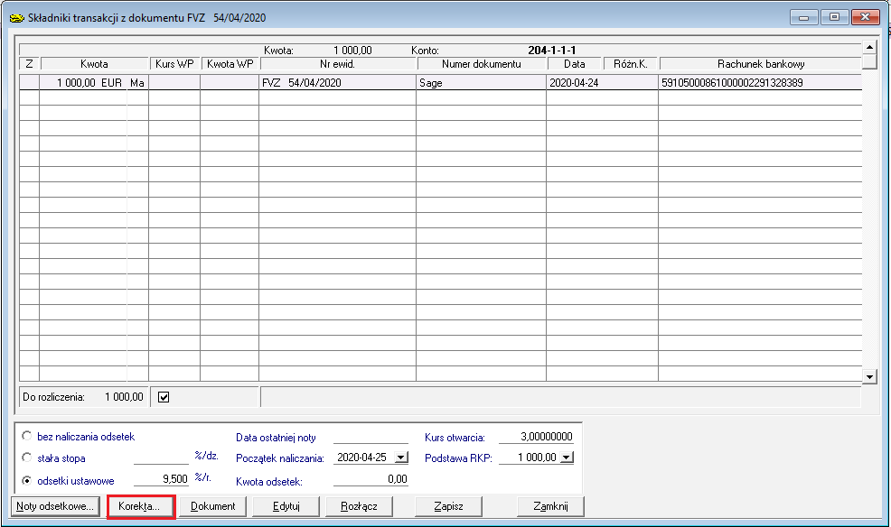The width and height of the screenshot is (891, 527).
Task: Click the scrollbar up arrow
Action: 869,47
